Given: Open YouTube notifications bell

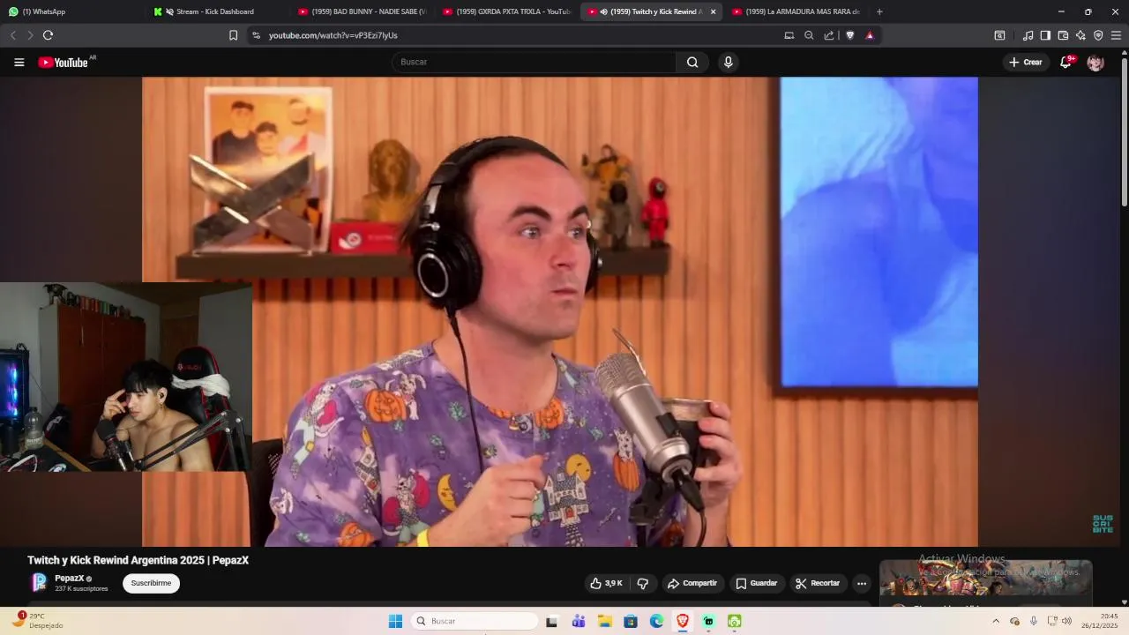Looking at the screenshot, I should click(1066, 62).
